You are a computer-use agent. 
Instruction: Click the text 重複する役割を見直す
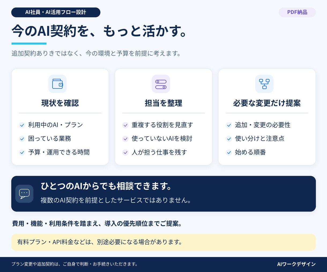pyautogui.click(x=162, y=125)
